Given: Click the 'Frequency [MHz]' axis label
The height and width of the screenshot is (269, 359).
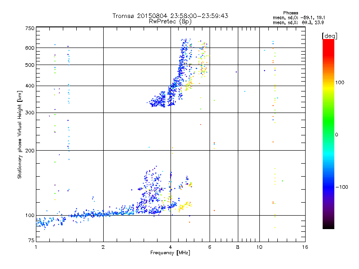Looking at the screenshot, I should pos(170,253).
